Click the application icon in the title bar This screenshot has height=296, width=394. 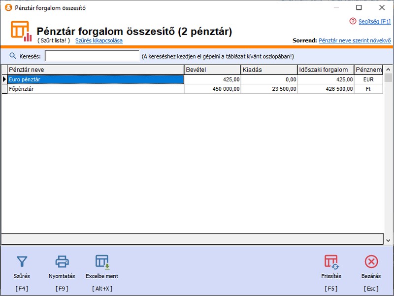[x=7, y=7]
